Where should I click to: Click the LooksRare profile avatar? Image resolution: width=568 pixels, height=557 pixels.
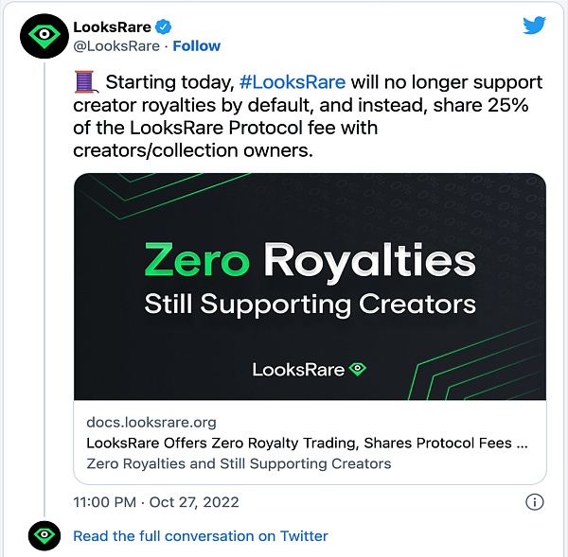pyautogui.click(x=42, y=36)
